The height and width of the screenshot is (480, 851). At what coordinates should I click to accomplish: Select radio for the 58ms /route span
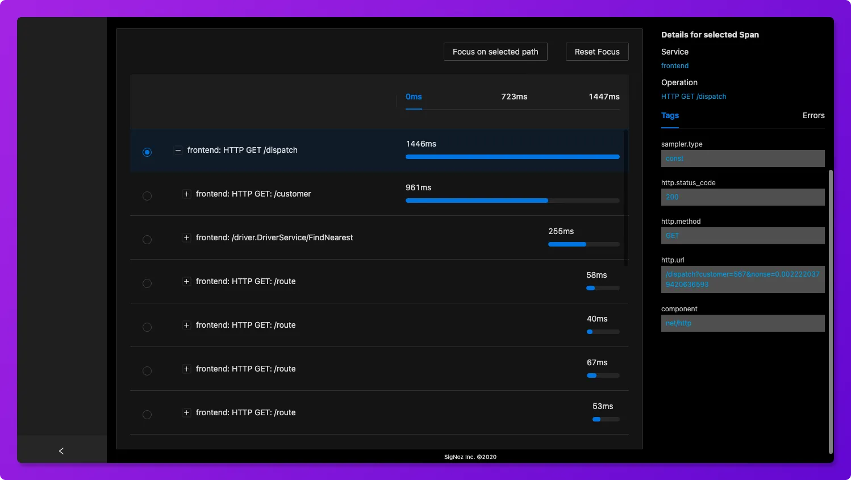click(x=147, y=283)
